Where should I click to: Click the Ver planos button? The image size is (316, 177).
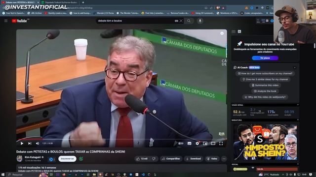pos(265,58)
